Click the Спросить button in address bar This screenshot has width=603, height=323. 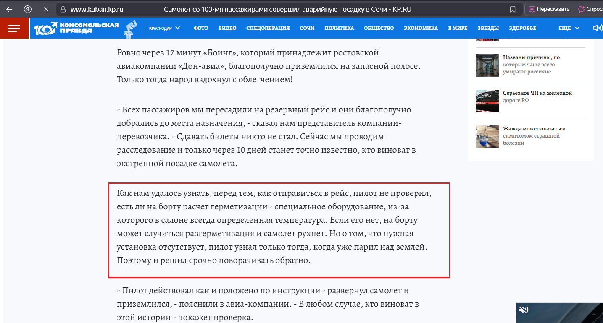(590, 9)
